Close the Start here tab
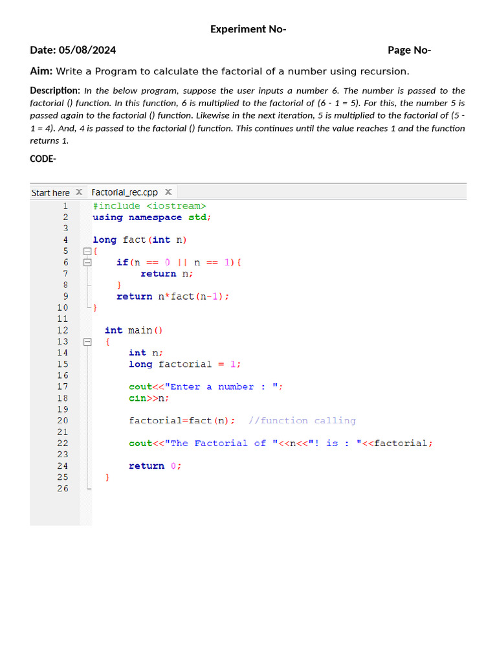Viewport: 497px width, 663px height. pyautogui.click(x=79, y=192)
